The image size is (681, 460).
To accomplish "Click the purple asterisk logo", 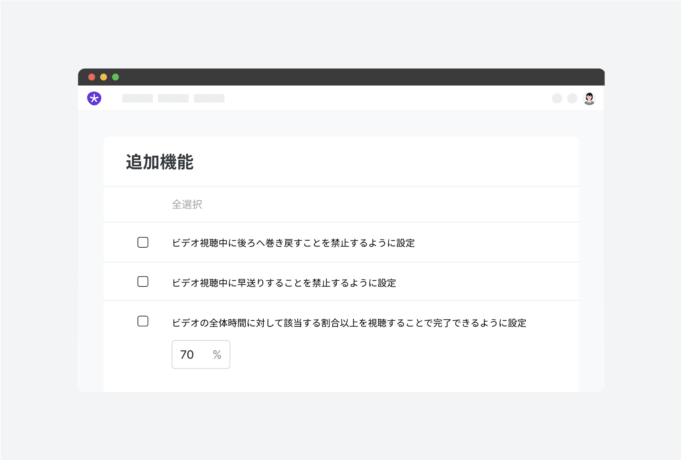I will pos(94,98).
